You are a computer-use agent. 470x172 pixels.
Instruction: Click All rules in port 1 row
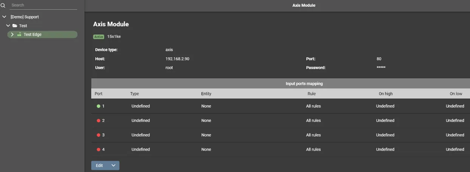pos(313,106)
